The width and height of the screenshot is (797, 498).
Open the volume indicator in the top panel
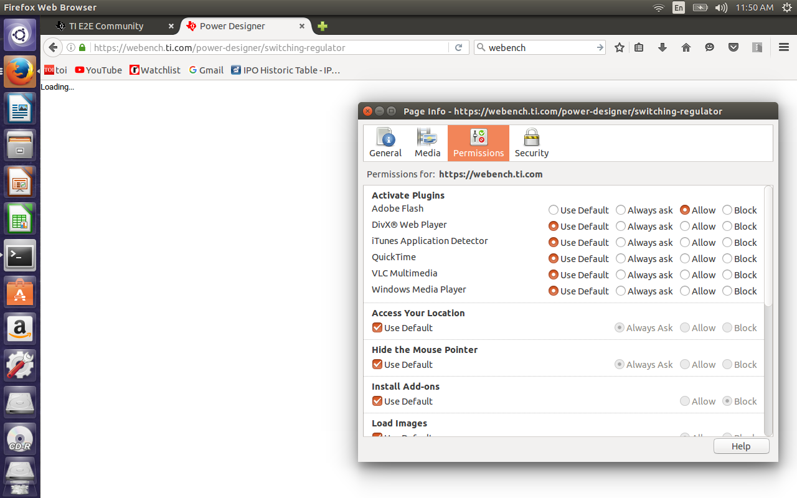(x=721, y=7)
